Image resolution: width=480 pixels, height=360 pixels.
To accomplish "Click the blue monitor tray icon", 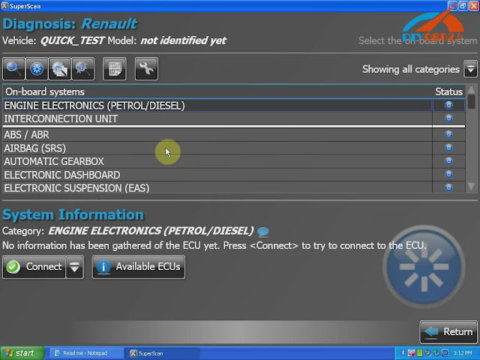I will click(445, 353).
